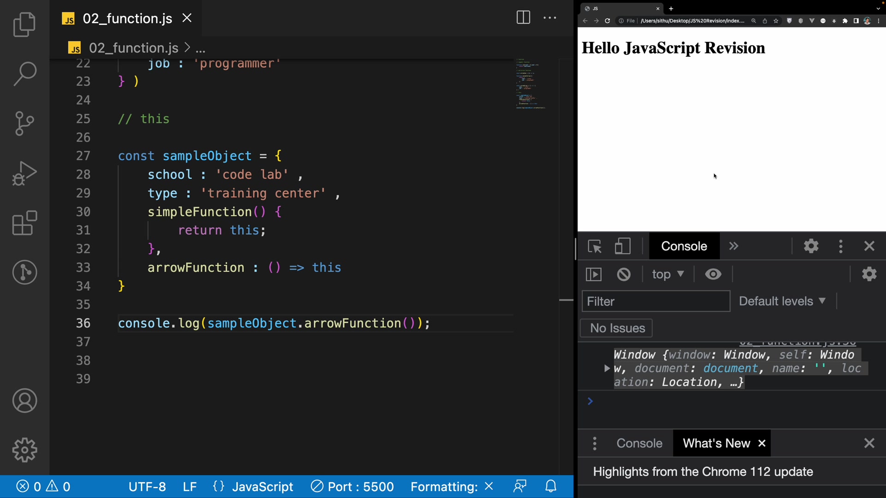Open the drawer three-dot menu
Viewport: 886px width, 498px height.
pos(595,444)
